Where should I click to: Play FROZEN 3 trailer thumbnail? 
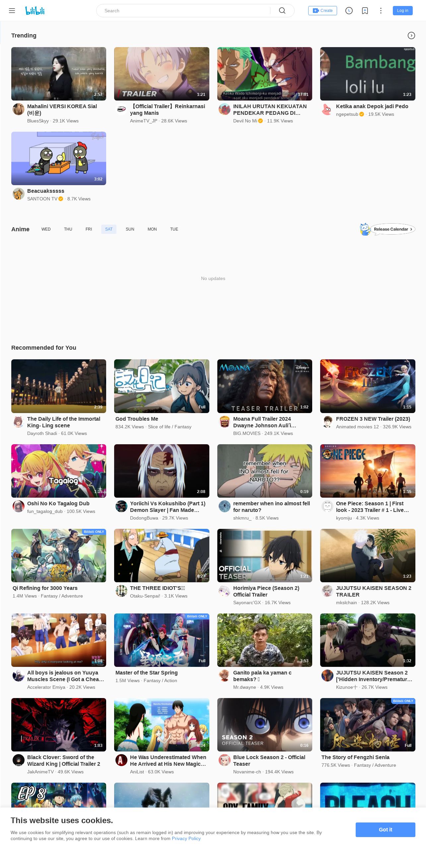coord(368,386)
